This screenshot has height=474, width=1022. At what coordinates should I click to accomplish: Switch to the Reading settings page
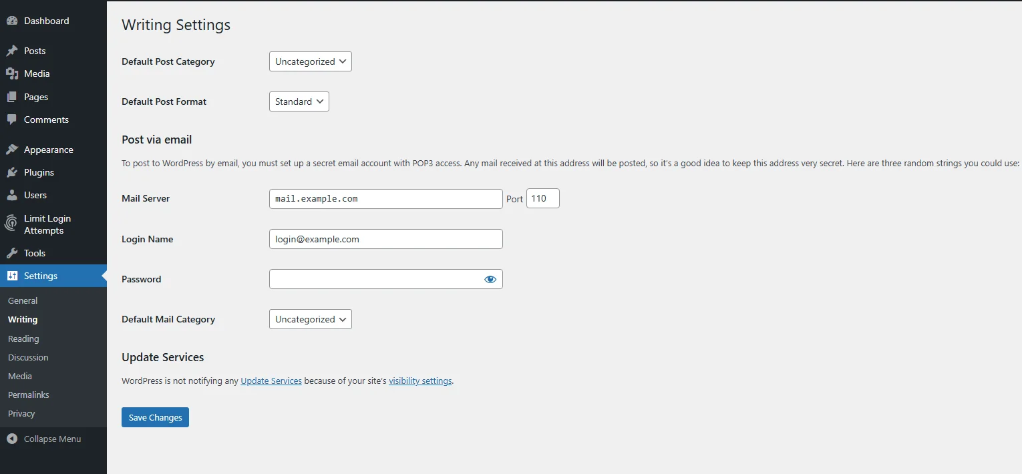(23, 338)
